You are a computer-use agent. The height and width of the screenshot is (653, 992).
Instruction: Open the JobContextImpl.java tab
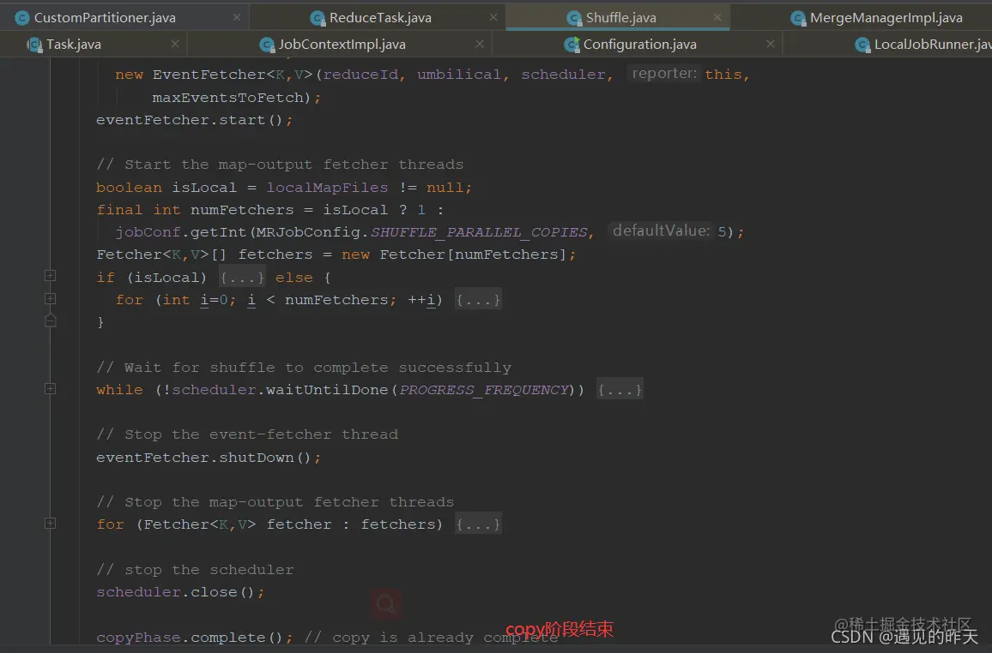(342, 45)
